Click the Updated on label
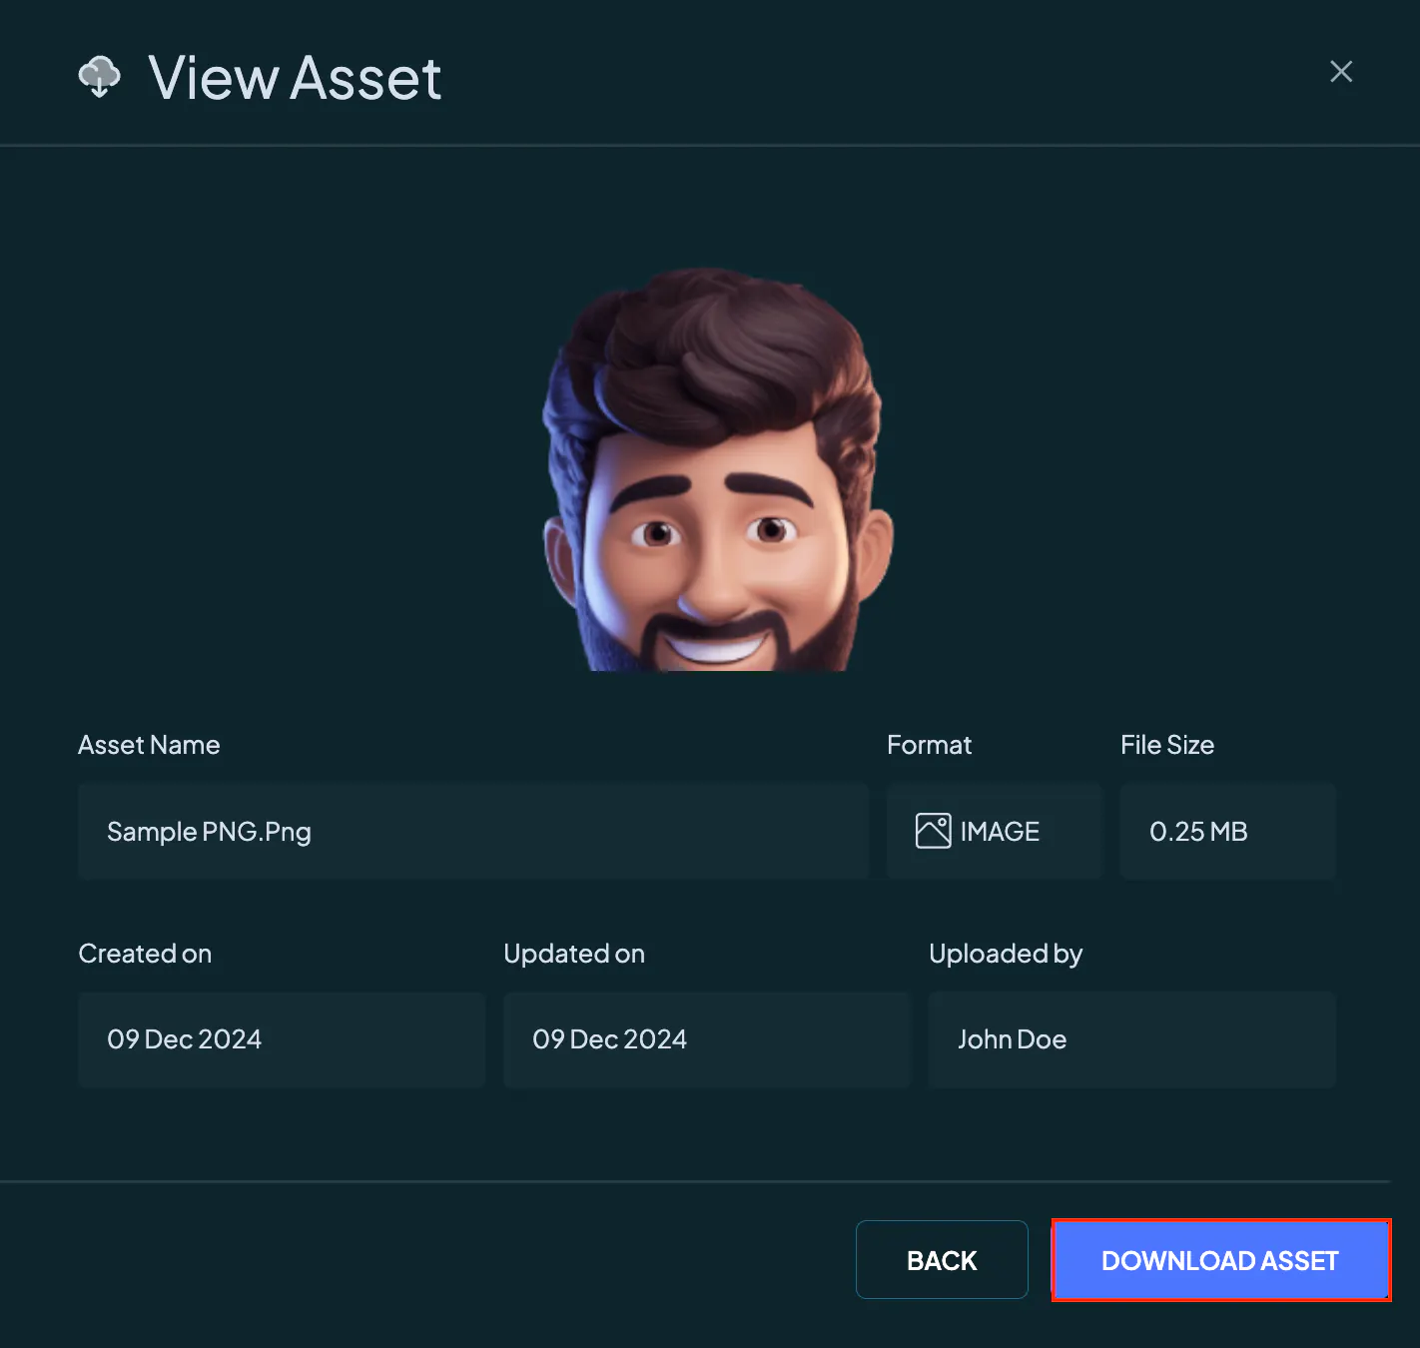Viewport: 1420px width, 1348px height. tap(574, 954)
